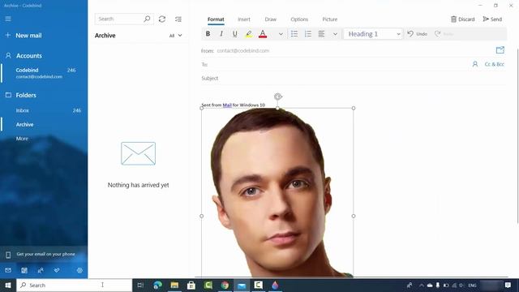Discard the draft message
This screenshot has width=519, height=292.
coord(462,19)
